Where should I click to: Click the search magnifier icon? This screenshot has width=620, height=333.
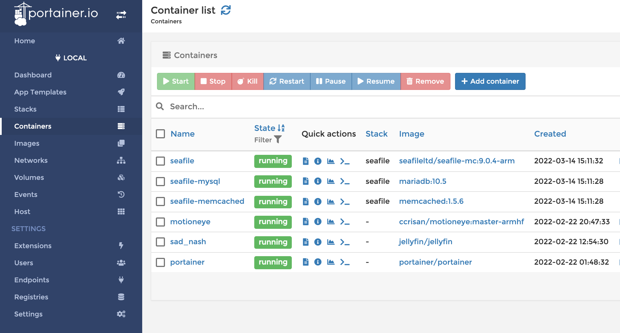[x=160, y=106]
